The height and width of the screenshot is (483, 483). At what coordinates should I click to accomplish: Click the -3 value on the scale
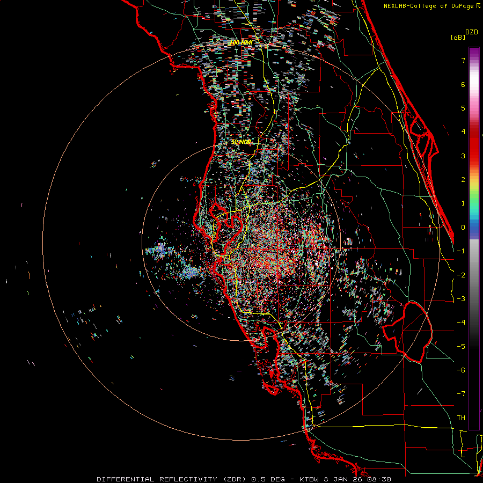click(x=461, y=299)
